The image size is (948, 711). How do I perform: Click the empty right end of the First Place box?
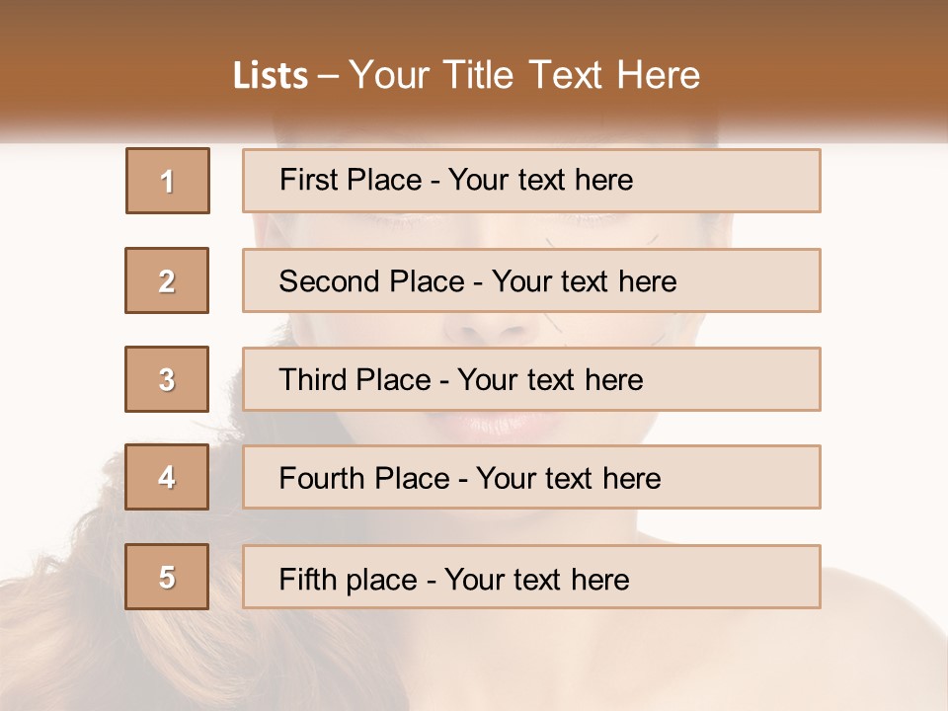[750, 181]
